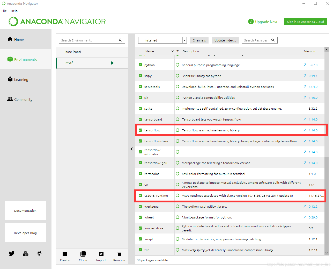Toggle the tensorboard package checkbox
333x269 pixels.
[x=140, y=119]
